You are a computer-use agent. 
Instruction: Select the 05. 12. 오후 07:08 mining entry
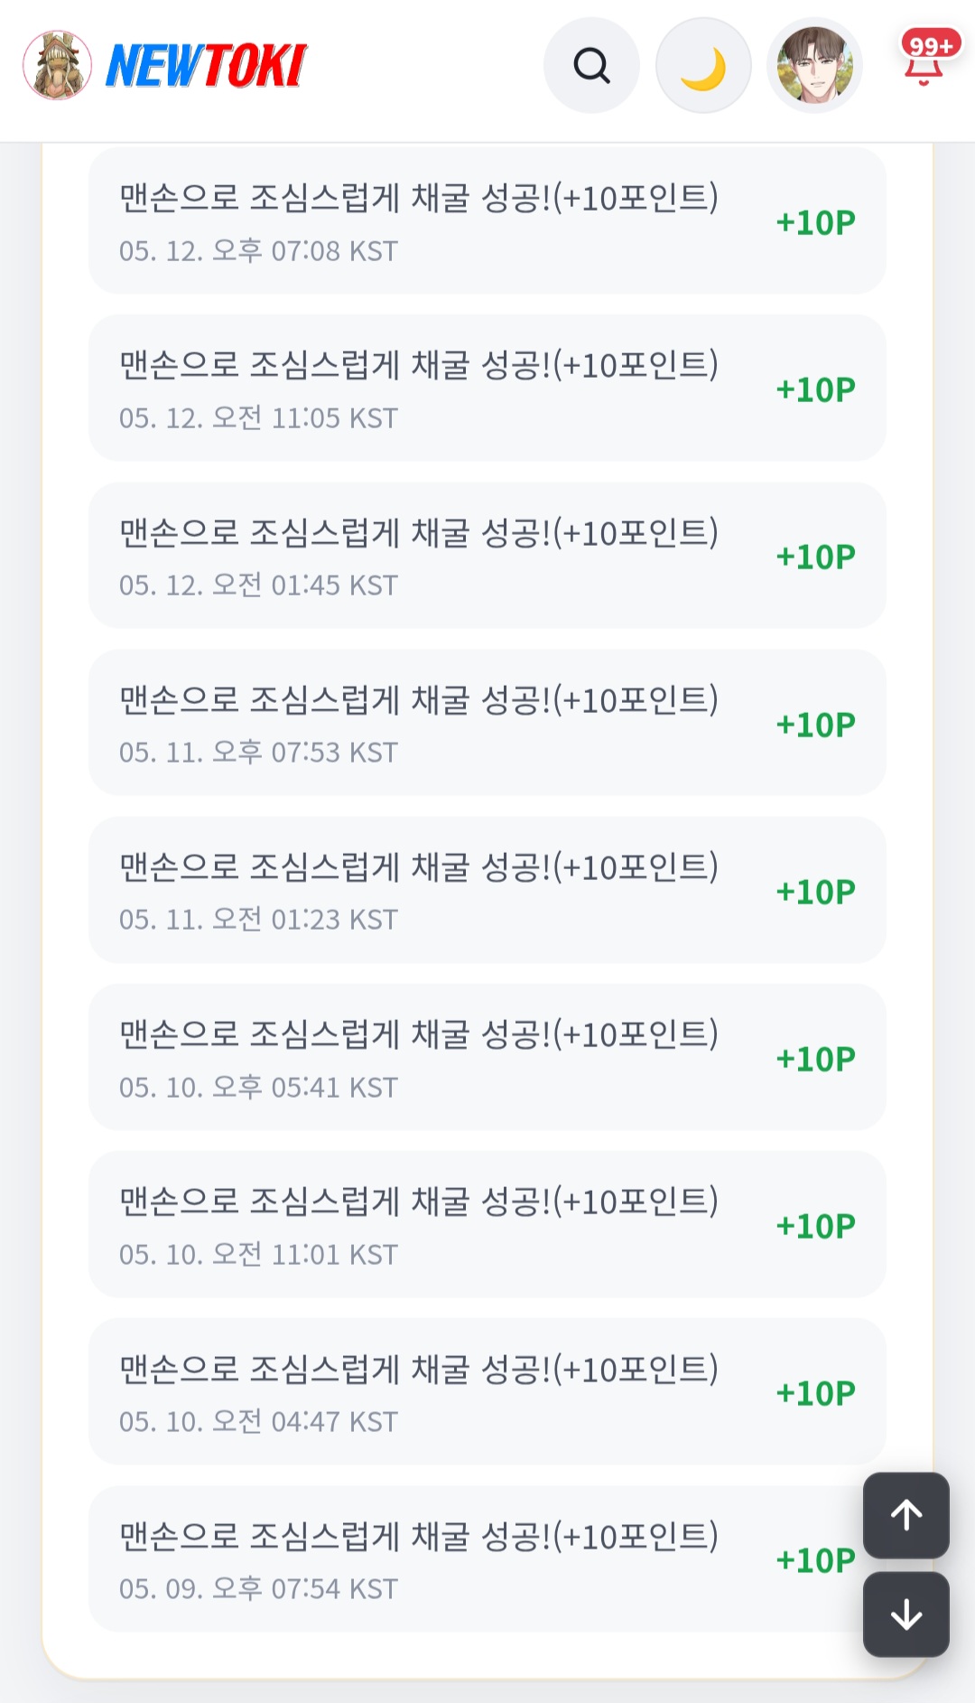487,220
